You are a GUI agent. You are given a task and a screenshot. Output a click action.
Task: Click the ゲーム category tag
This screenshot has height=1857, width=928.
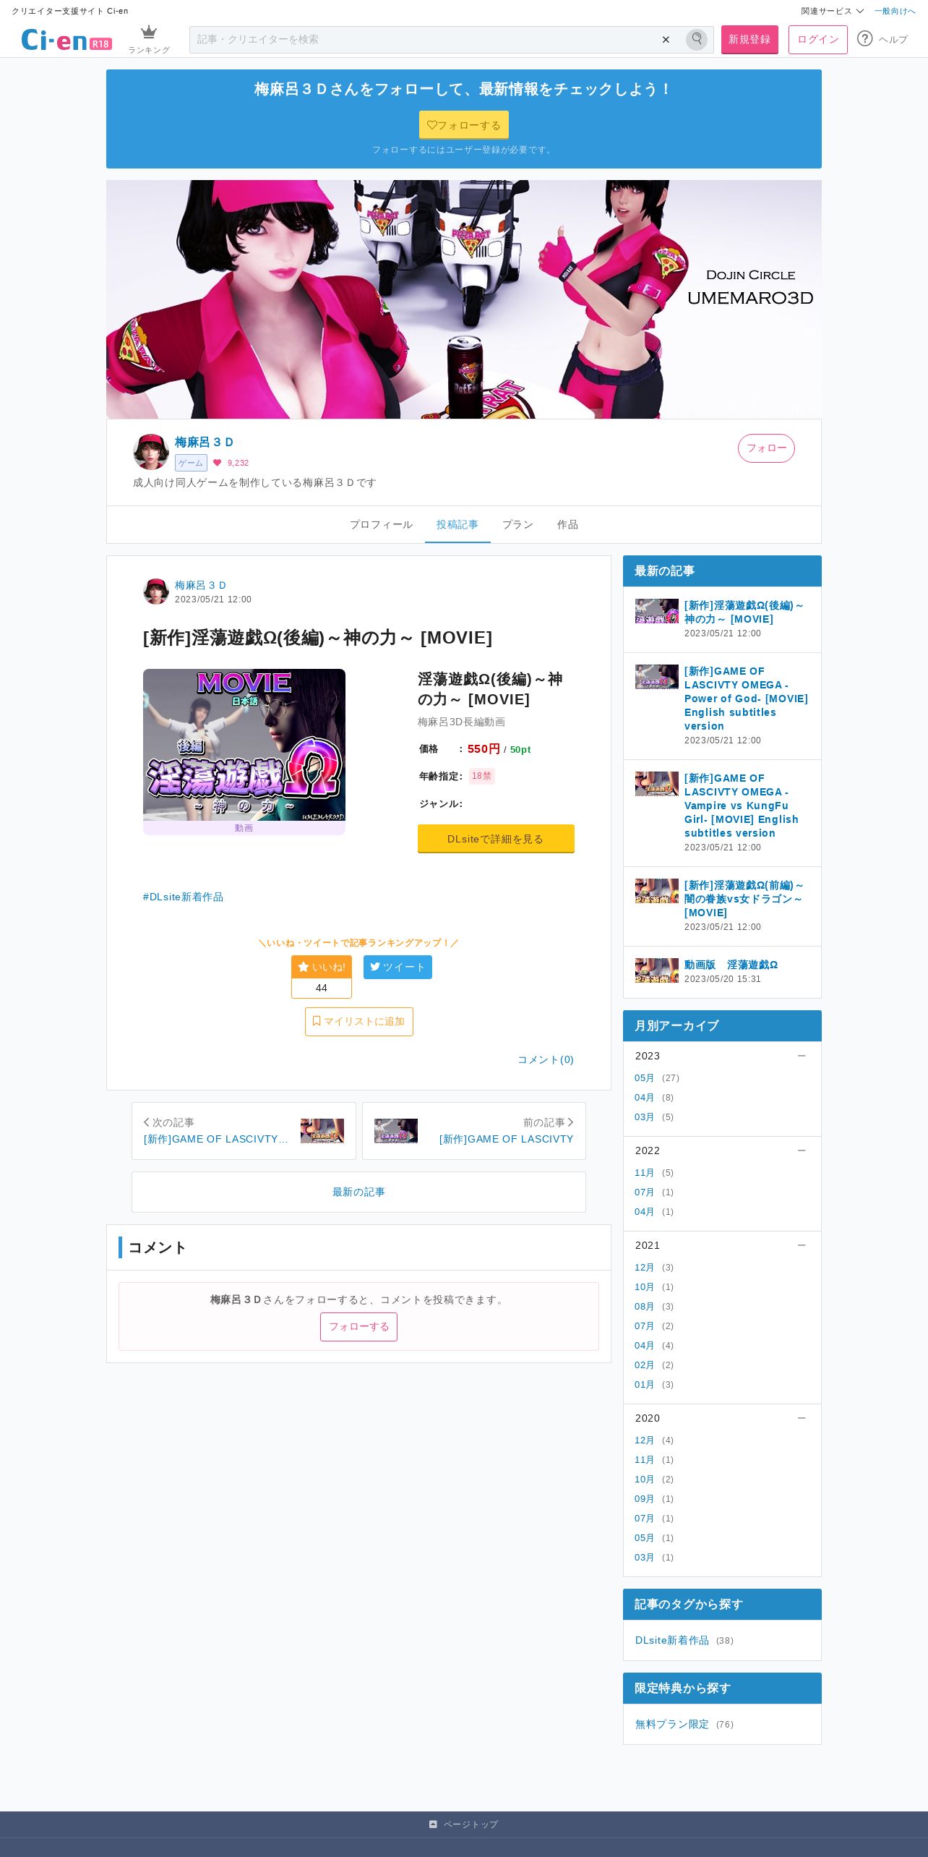[x=191, y=463]
